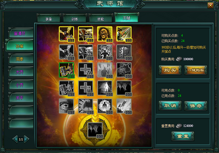219x153 pixels.
Task: Click the spiked shield talent icon
Action: point(124,52)
